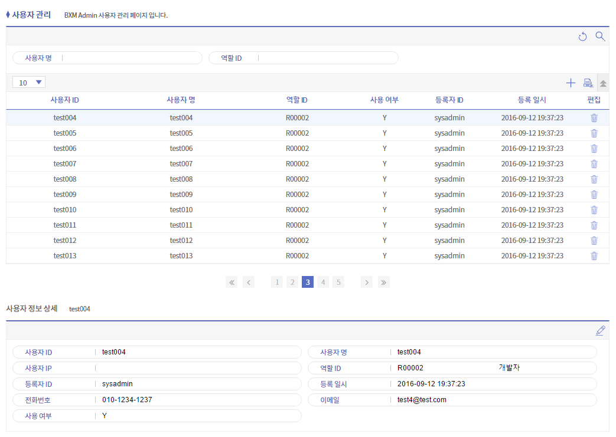This screenshot has height=437, width=616.
Task: Click the 전화번호 field 010-1234-1237
Action: pyautogui.click(x=157, y=400)
